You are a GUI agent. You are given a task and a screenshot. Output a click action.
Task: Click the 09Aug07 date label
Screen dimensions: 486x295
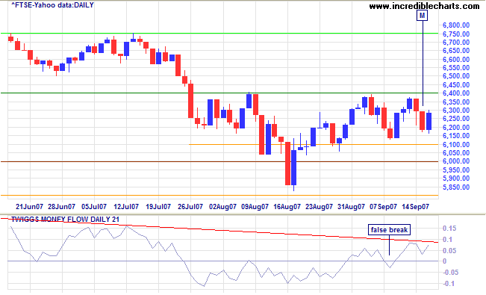pos(255,207)
